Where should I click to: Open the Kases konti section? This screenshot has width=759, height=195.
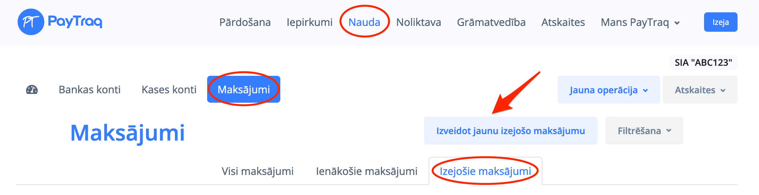coord(169,90)
